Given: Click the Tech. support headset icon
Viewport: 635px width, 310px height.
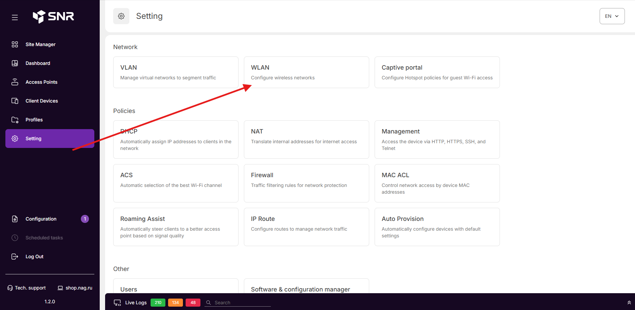Looking at the screenshot, I should pos(10,288).
